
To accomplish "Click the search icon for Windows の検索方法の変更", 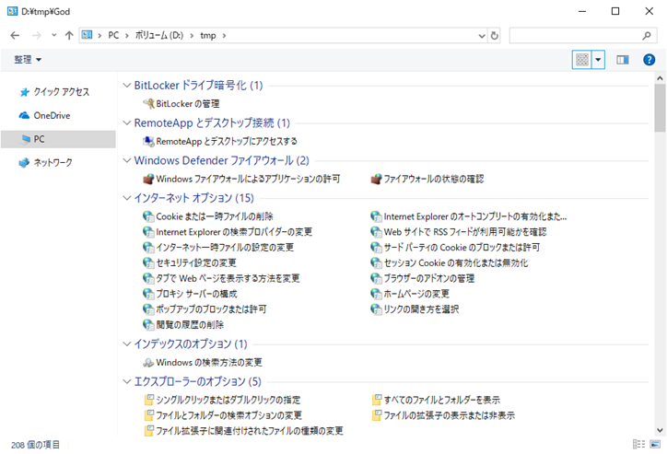I will [148, 362].
